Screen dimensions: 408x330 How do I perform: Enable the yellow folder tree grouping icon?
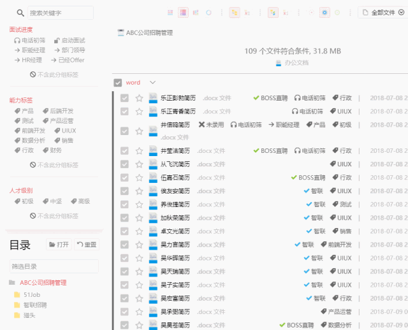235,13
